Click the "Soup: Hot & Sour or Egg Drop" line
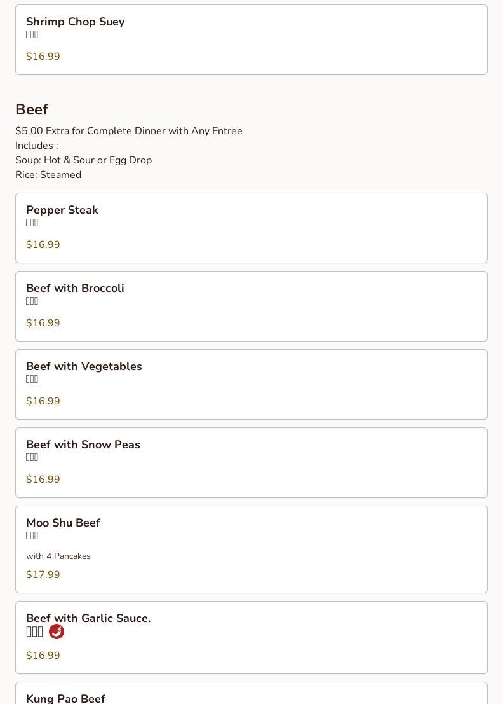This screenshot has height=704, width=503. click(x=84, y=160)
